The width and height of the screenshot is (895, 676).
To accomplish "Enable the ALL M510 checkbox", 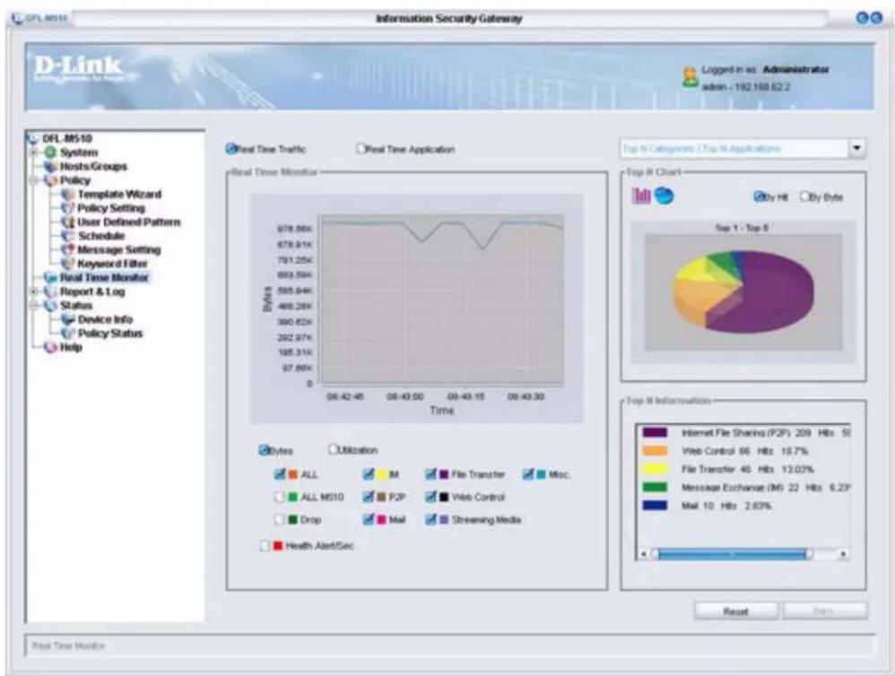I will pos(280,497).
